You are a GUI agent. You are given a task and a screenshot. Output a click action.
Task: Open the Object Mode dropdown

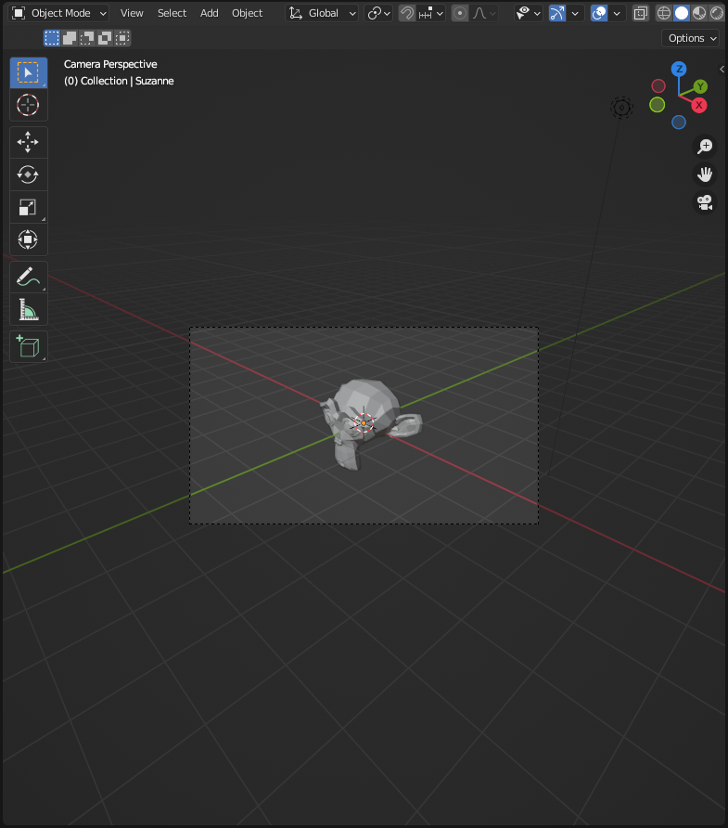click(58, 13)
